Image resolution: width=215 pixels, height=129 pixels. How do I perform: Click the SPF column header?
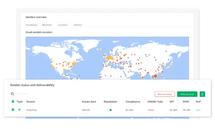[x=172, y=102]
